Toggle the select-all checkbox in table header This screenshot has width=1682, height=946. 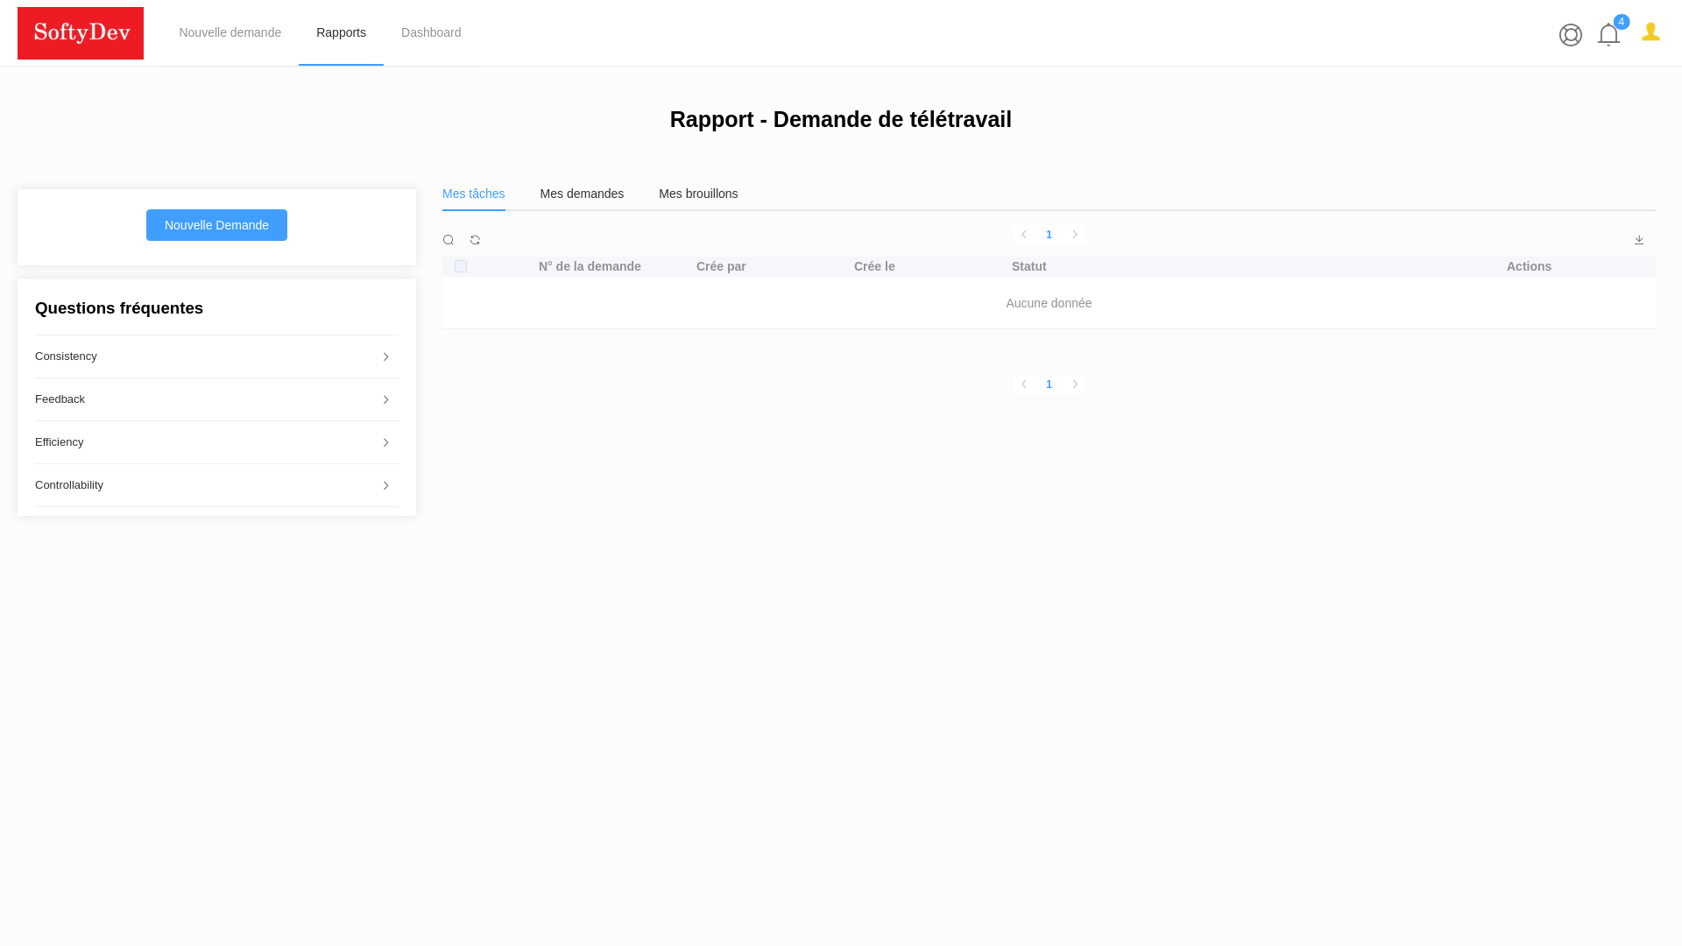coord(461,266)
